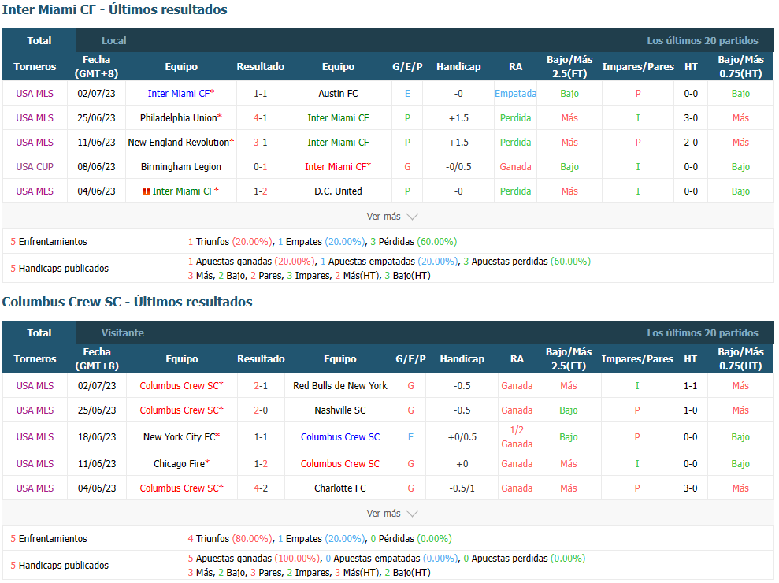Open Red Bulls de New York link
The height and width of the screenshot is (583, 779).
340,386
